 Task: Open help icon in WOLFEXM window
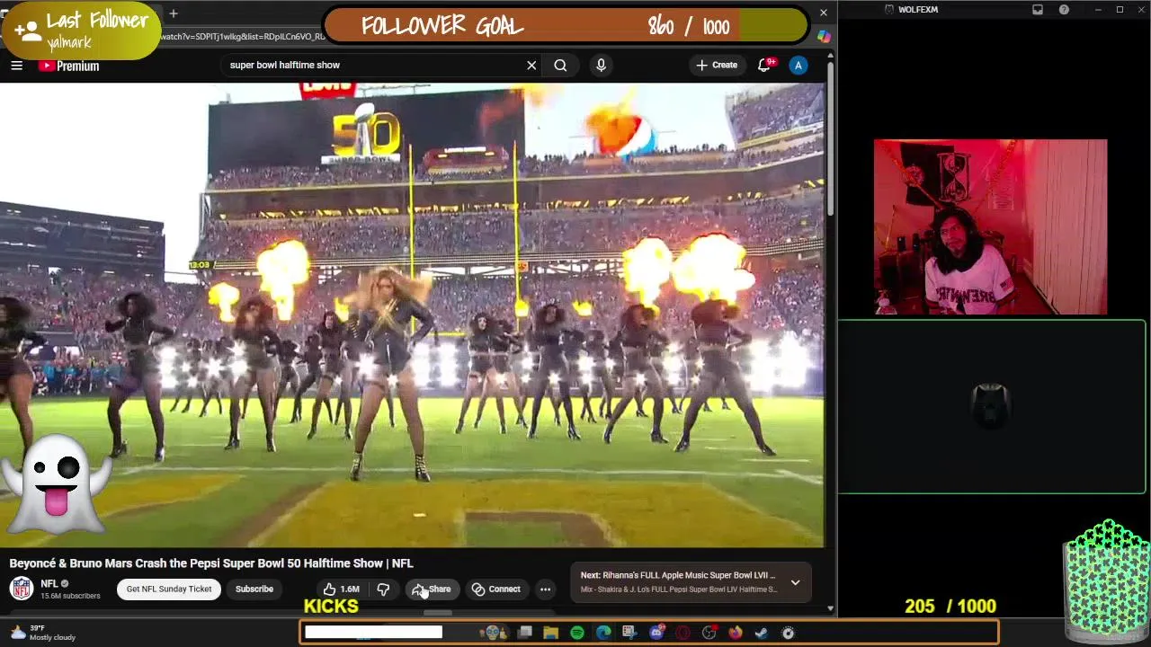(1064, 10)
